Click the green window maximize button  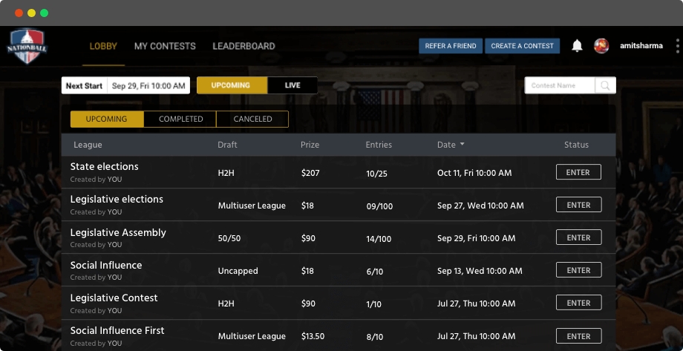[44, 13]
